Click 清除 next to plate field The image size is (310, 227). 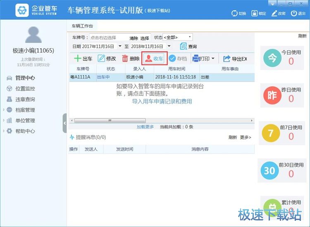coord(134,38)
